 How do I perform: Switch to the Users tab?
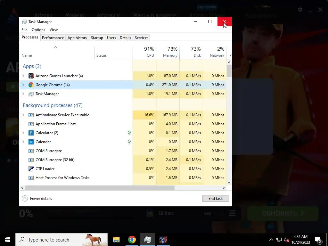pyautogui.click(x=111, y=38)
